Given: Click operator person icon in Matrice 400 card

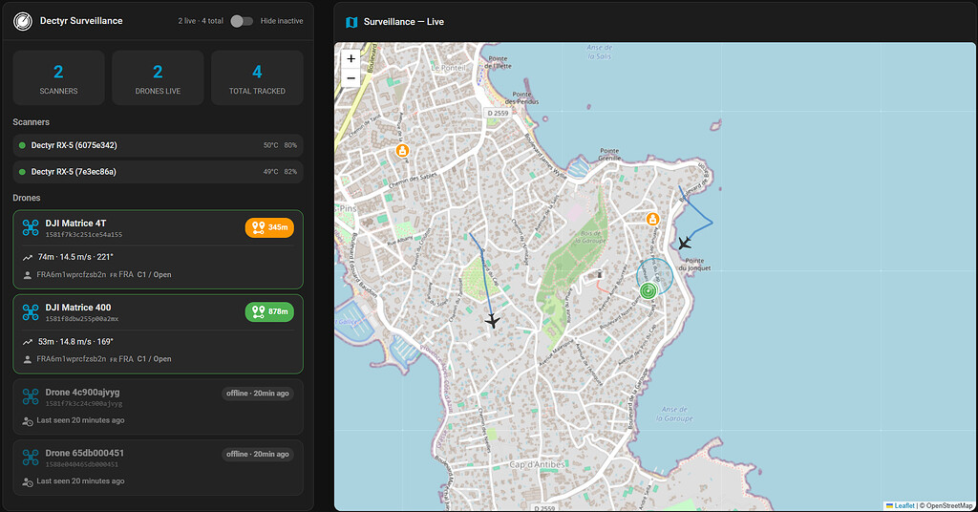Looking at the screenshot, I should click(28, 359).
